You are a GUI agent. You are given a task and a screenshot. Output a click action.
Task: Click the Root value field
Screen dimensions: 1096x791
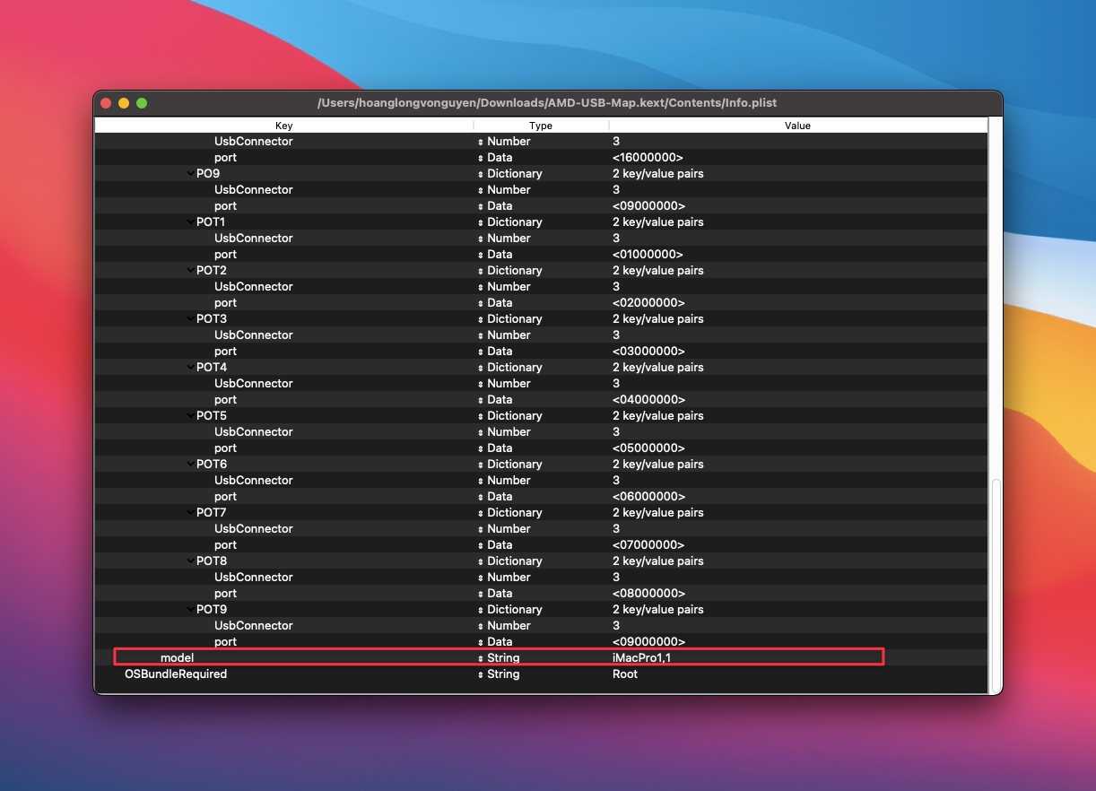click(625, 674)
